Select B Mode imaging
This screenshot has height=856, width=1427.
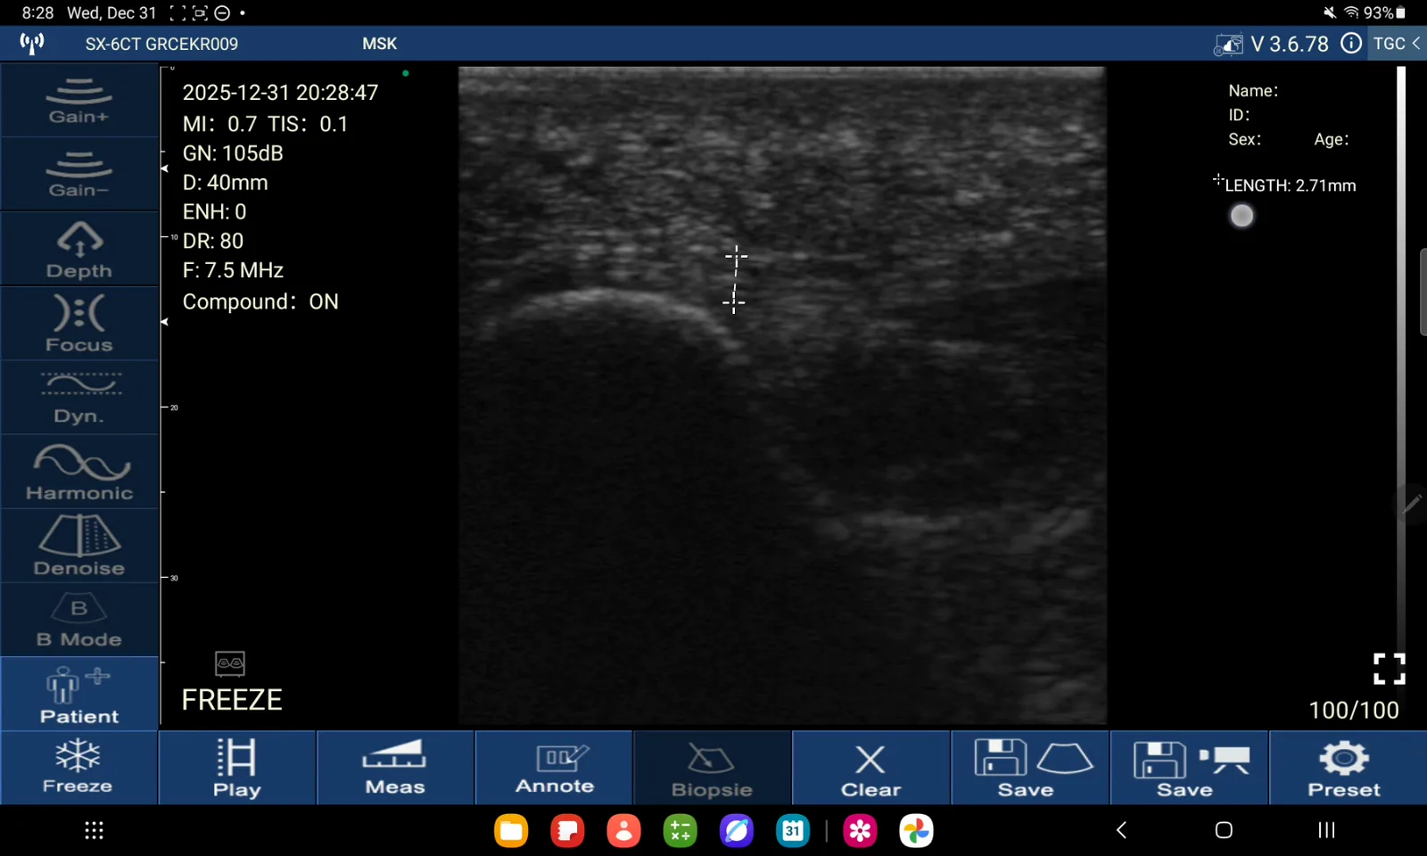(x=79, y=621)
